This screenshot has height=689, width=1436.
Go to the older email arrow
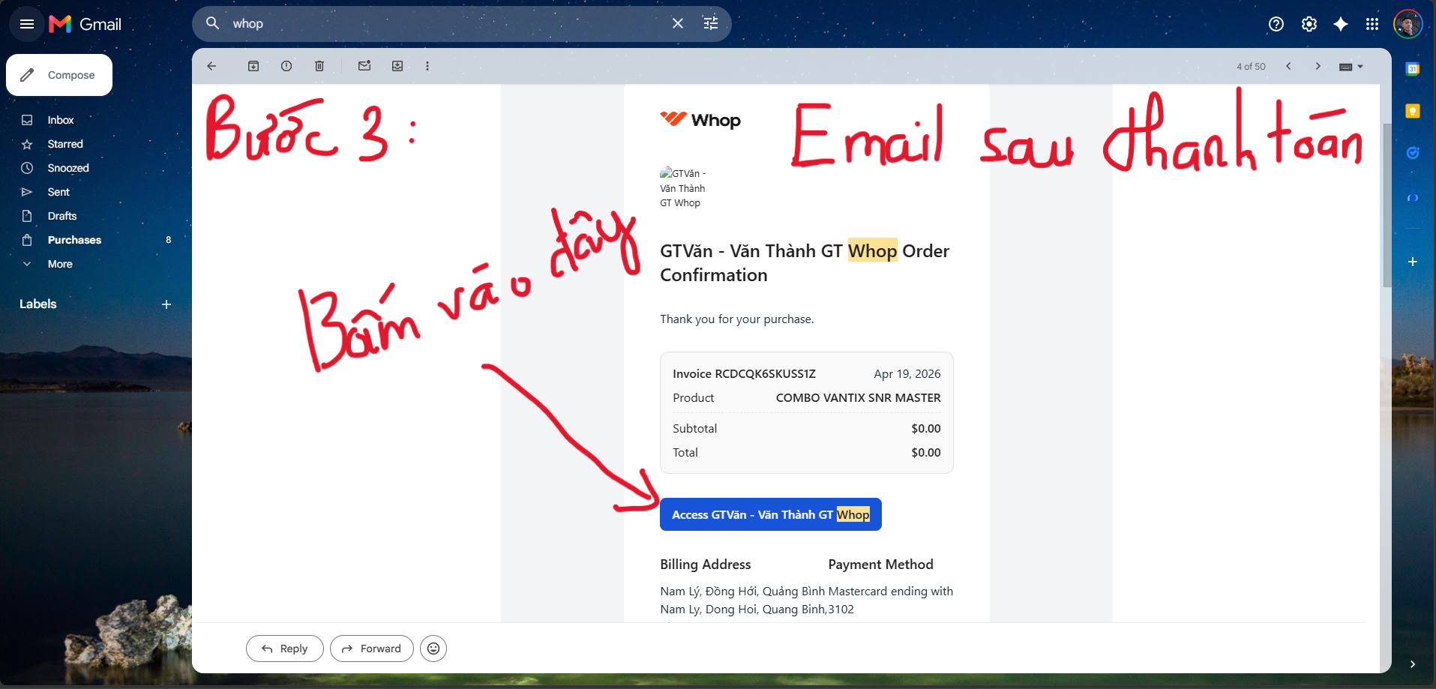click(x=1318, y=66)
